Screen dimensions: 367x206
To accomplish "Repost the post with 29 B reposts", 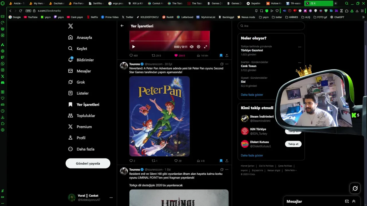I will pyautogui.click(x=156, y=56).
